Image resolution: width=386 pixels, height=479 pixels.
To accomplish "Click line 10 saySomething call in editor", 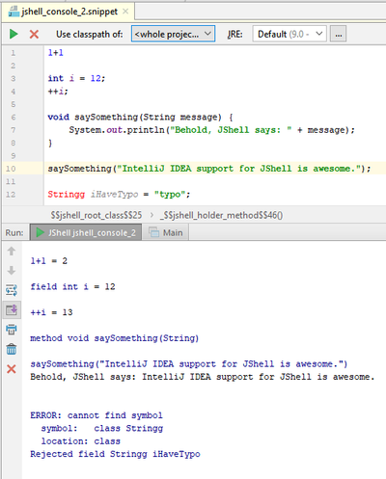I will [x=209, y=169].
